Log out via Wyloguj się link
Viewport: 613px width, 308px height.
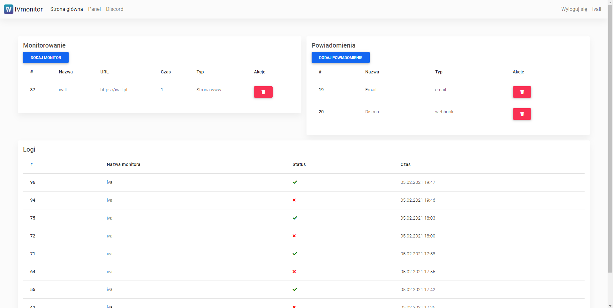(x=574, y=9)
